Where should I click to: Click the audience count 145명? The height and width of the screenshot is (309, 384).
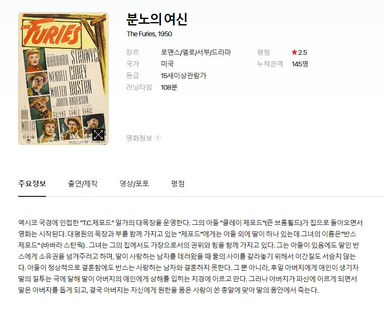point(300,64)
